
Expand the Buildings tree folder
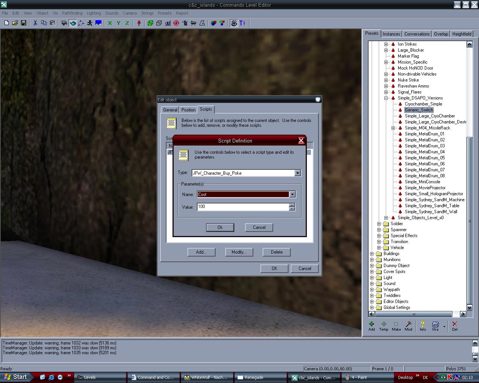(372, 254)
